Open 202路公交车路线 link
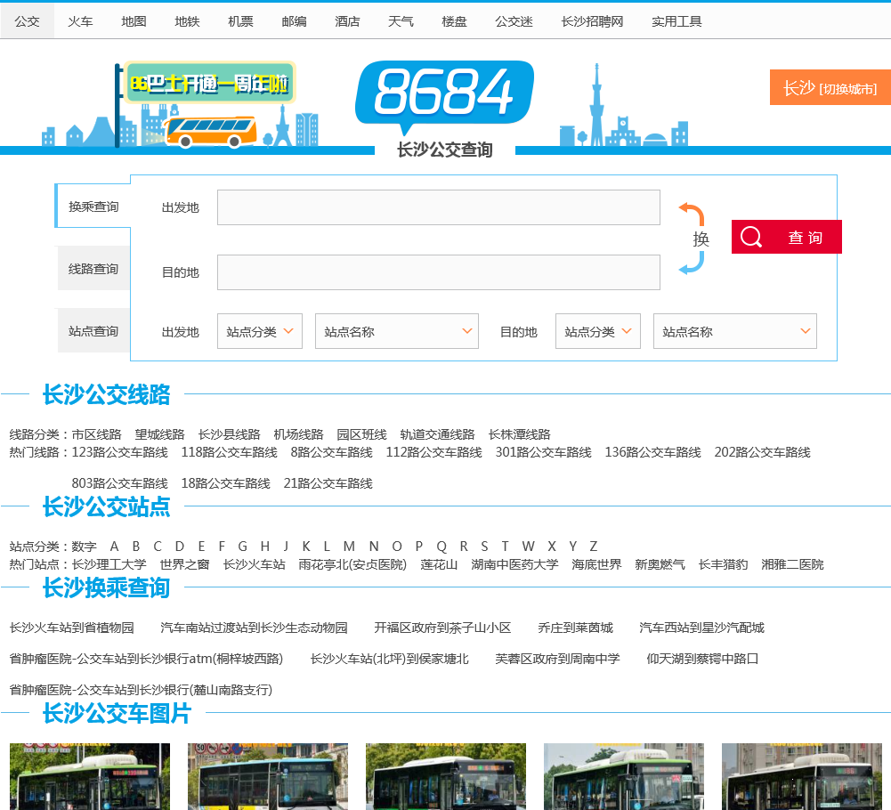Viewport: 891px width, 810px height. pos(762,452)
